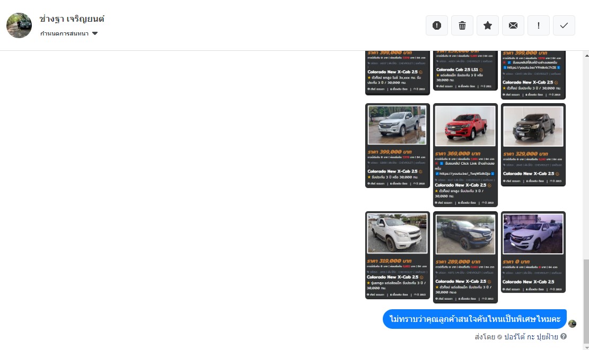Open the white Colorado 319,000 baht card
This screenshot has width=589, height=350.
[397, 255]
